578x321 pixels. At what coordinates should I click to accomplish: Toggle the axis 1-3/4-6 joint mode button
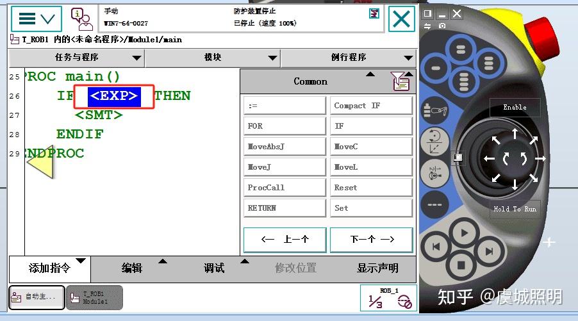coord(435,172)
